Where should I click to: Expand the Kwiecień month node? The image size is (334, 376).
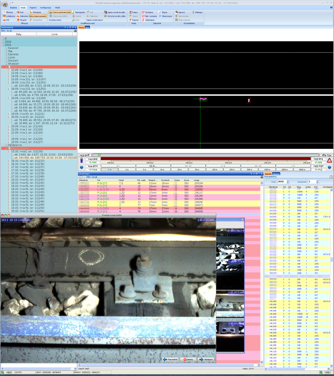[x=6, y=48]
